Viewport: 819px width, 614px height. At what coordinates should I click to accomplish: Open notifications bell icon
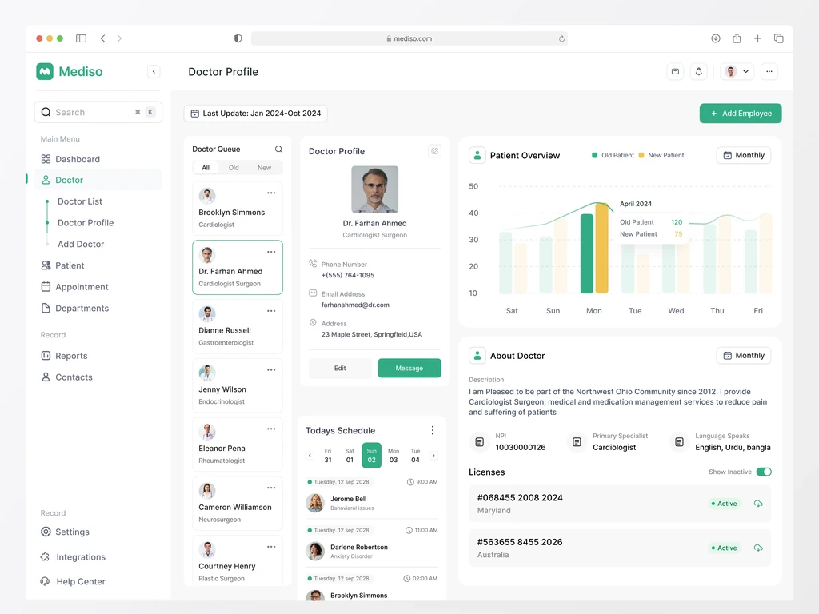[699, 71]
